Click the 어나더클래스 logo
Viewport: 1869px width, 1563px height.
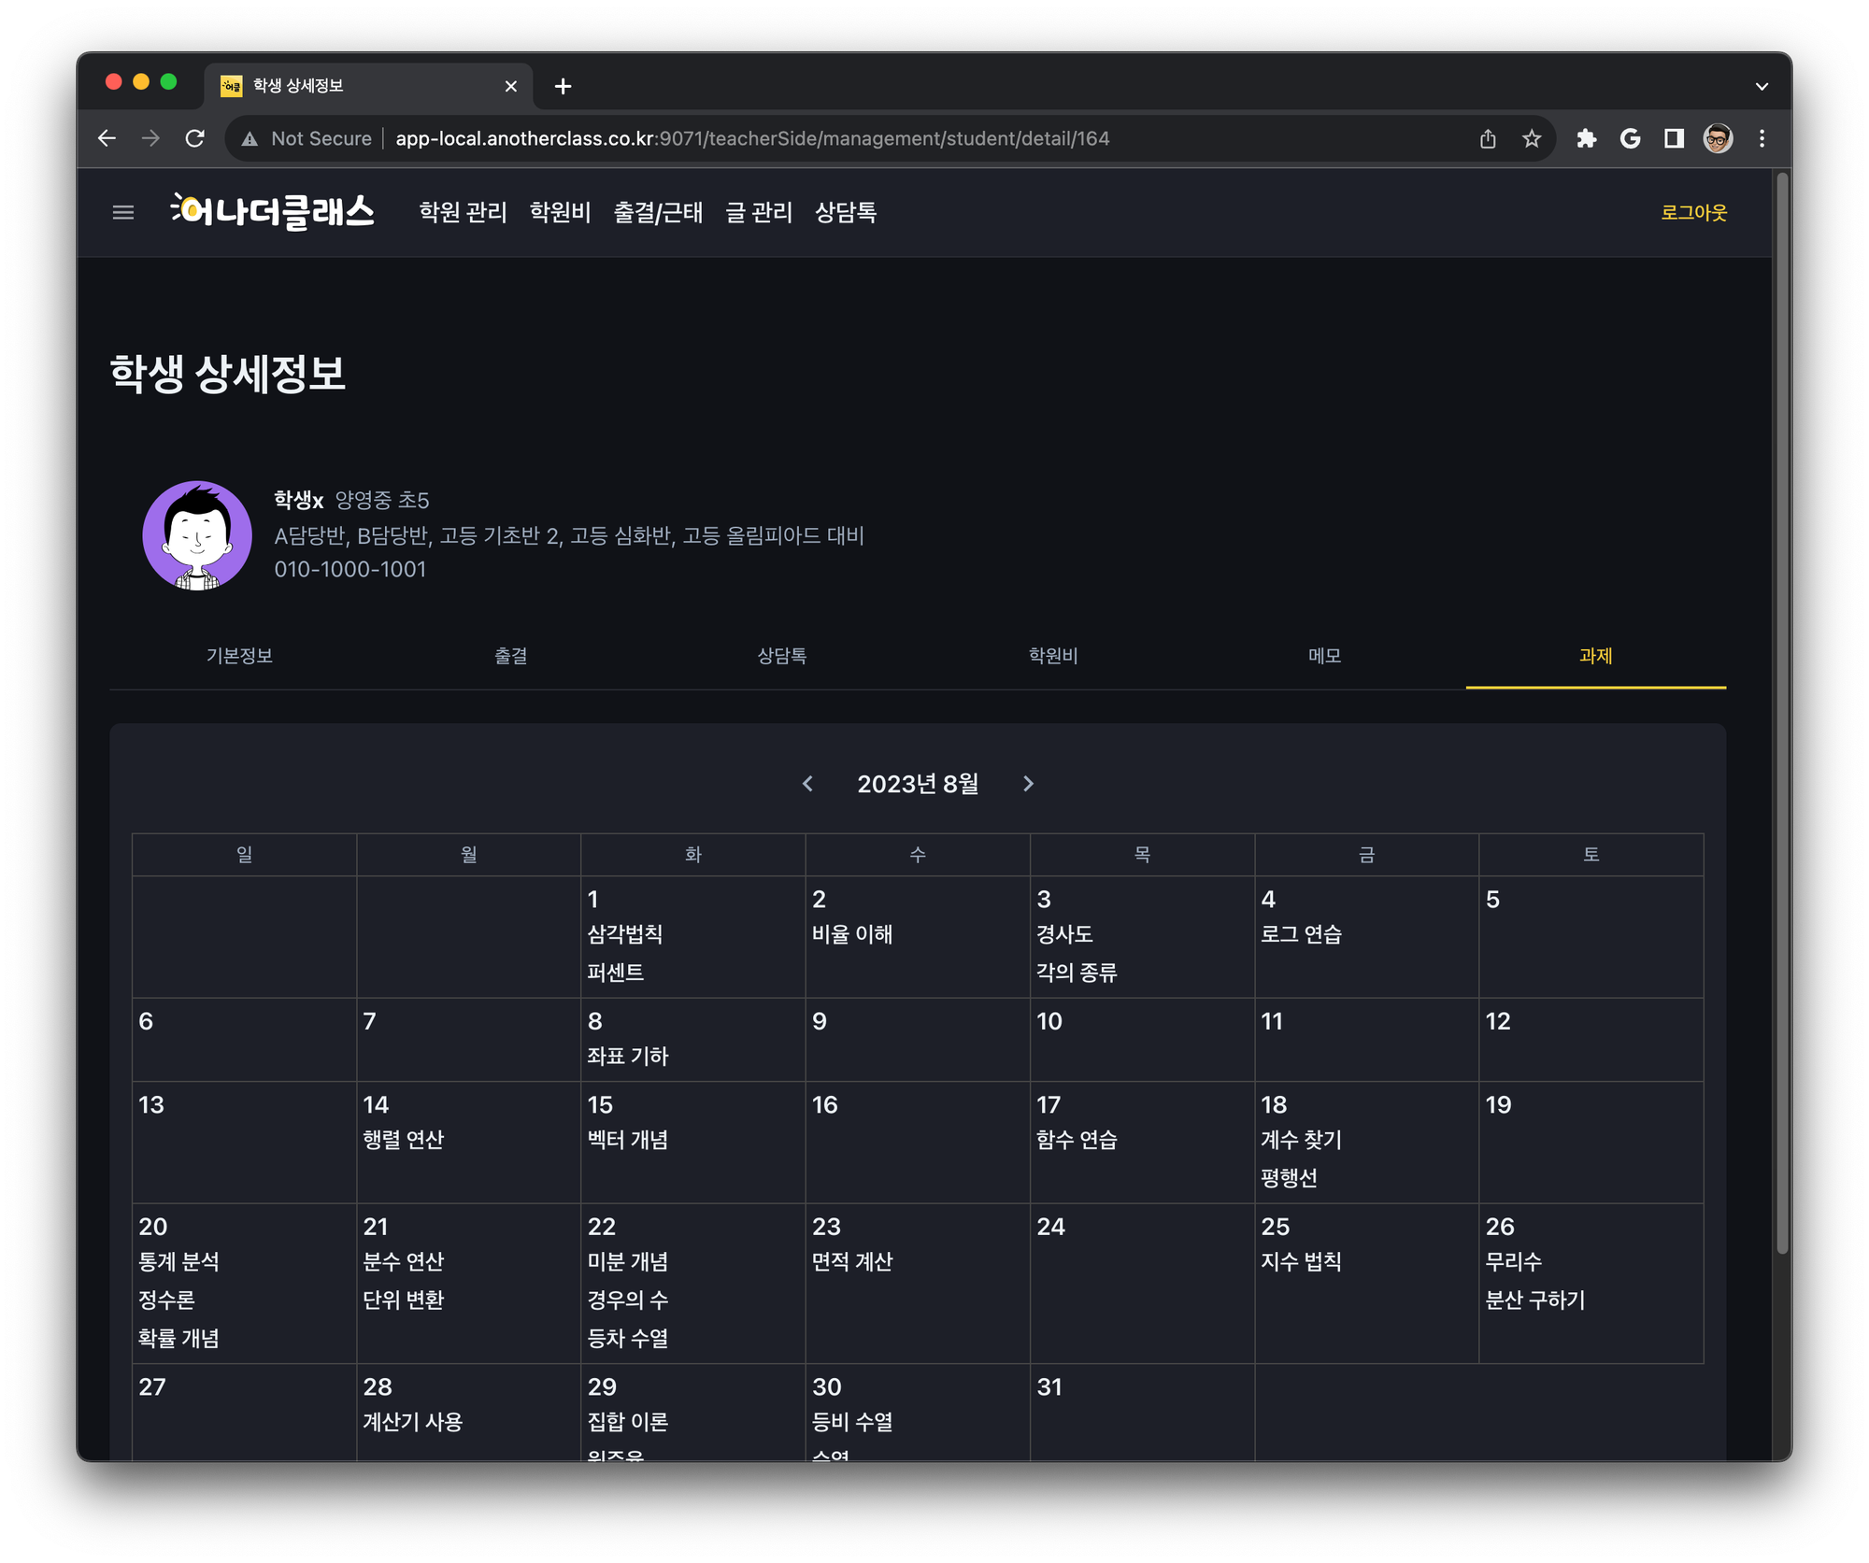click(x=272, y=212)
